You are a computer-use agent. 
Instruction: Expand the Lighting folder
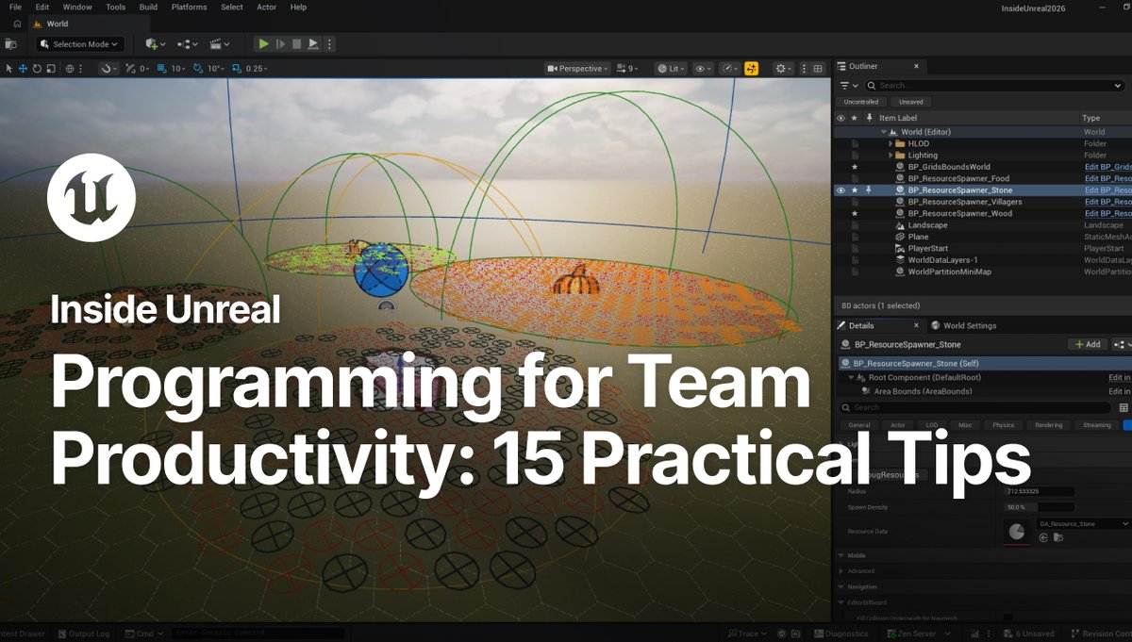tap(891, 155)
